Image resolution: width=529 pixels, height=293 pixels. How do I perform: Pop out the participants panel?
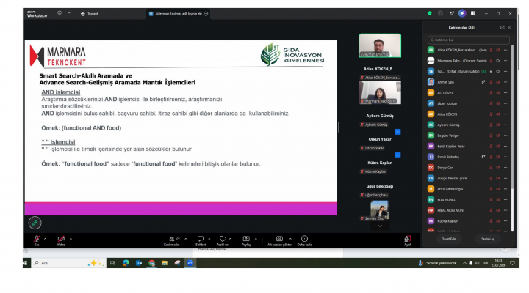pyautogui.click(x=503, y=28)
